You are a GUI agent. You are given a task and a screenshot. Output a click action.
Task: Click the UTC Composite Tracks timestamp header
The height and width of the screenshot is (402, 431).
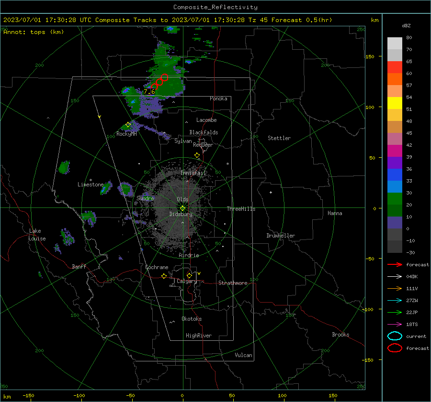tap(168, 20)
